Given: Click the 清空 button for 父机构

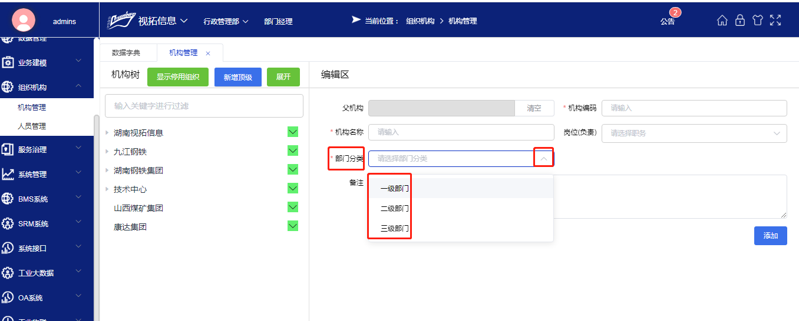Looking at the screenshot, I should [x=534, y=108].
